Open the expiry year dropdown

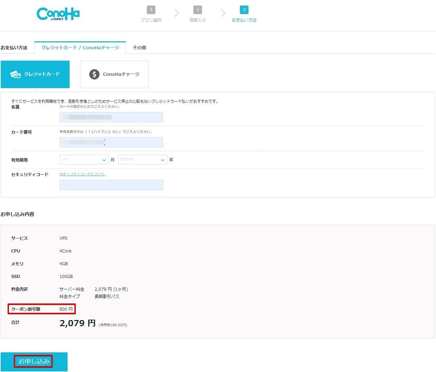143,159
